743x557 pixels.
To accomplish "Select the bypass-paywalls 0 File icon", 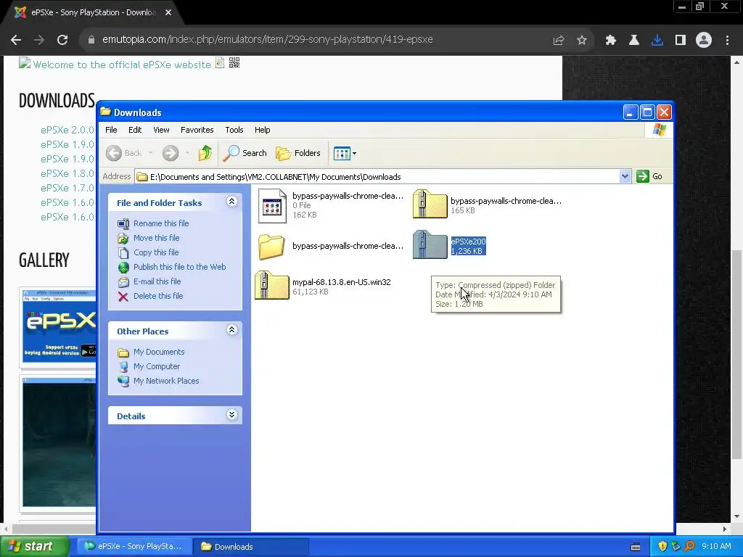I will tap(273, 206).
